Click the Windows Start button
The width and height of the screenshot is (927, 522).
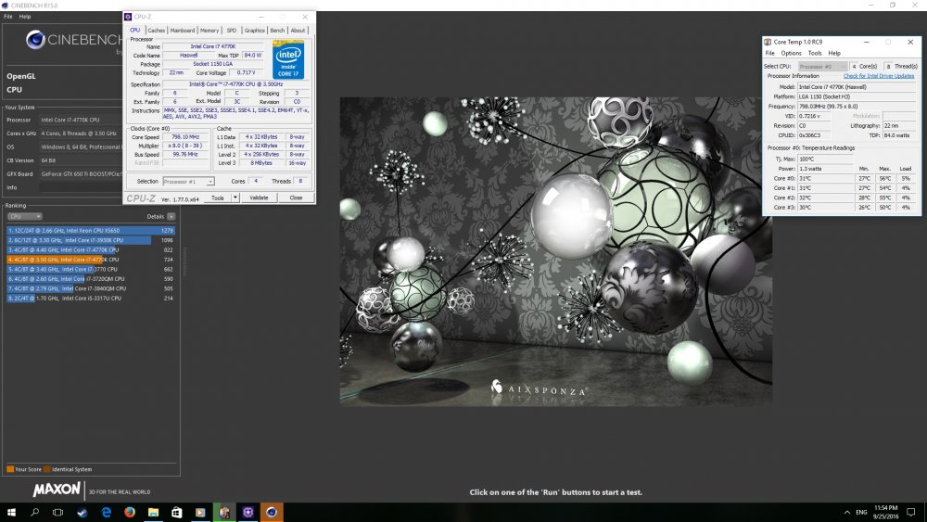11,512
